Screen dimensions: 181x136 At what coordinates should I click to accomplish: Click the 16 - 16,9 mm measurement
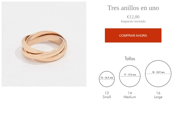(107, 78)
